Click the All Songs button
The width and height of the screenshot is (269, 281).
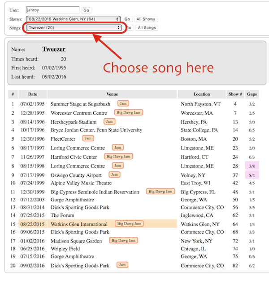point(147,27)
